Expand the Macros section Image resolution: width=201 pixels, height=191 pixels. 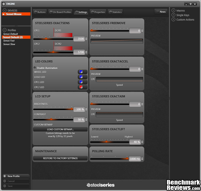173,10
